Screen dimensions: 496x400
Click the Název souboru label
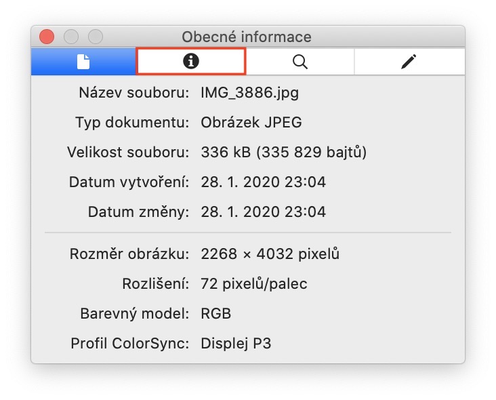[134, 93]
